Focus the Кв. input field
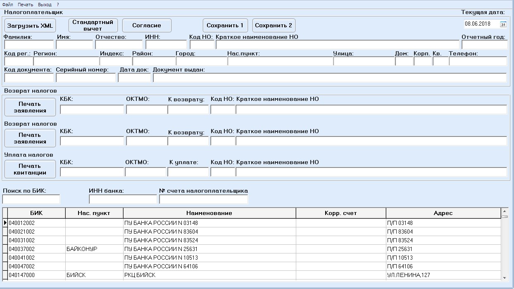Image resolution: width=514 pixels, height=289 pixels. point(440,61)
